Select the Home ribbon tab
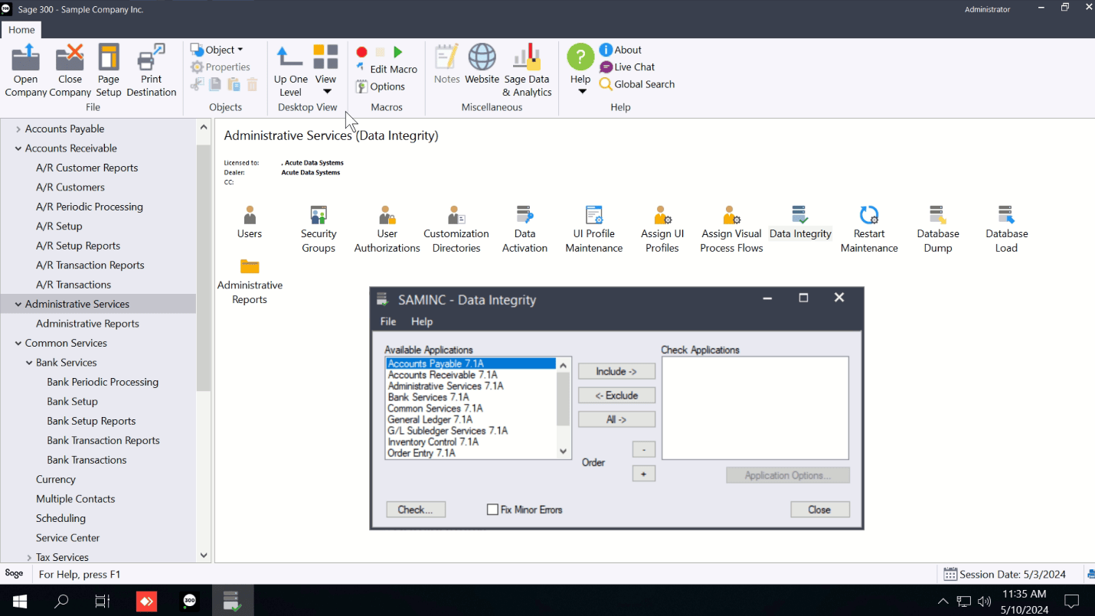Image resolution: width=1095 pixels, height=616 pixels. coord(21,30)
